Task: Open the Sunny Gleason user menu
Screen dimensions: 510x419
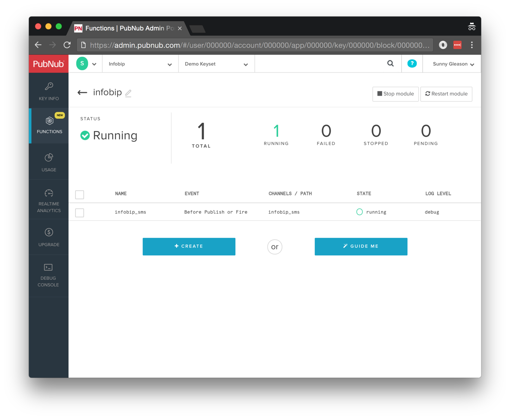Action: point(453,64)
